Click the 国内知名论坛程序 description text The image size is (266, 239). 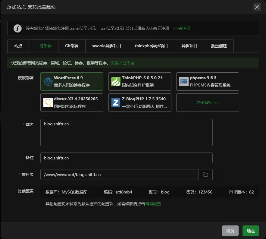pyautogui.click(x=70, y=106)
